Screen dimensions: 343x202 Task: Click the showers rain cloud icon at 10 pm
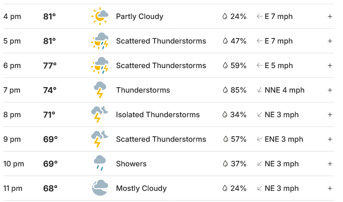(x=100, y=164)
